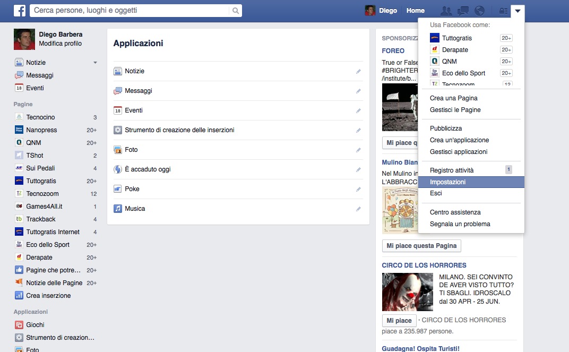The image size is (569, 352).
Task: Choose Crea una Pagina in the menu
Action: (x=453, y=98)
